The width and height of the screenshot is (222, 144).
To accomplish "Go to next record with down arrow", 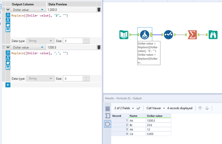I will coord(207,108).
